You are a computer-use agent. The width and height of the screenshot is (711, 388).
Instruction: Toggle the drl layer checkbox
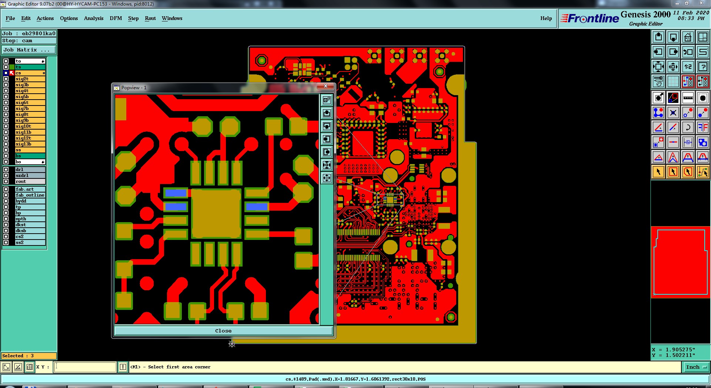coord(6,170)
